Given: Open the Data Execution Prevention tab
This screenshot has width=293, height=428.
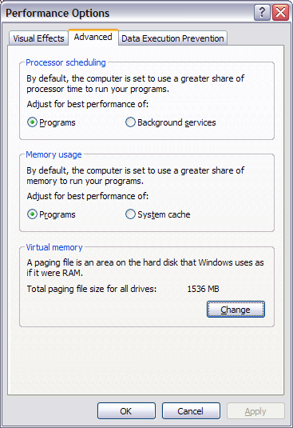Looking at the screenshot, I should (172, 38).
